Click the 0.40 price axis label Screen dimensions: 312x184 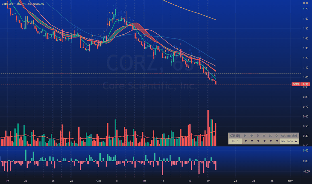(x=305, y=136)
